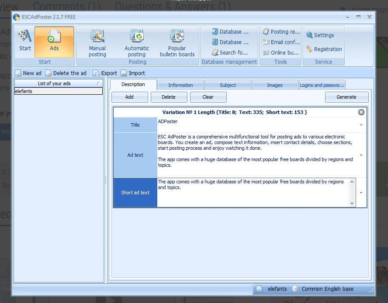Click the Start checkered flag icon
This screenshot has width=388, height=303.
click(25, 36)
